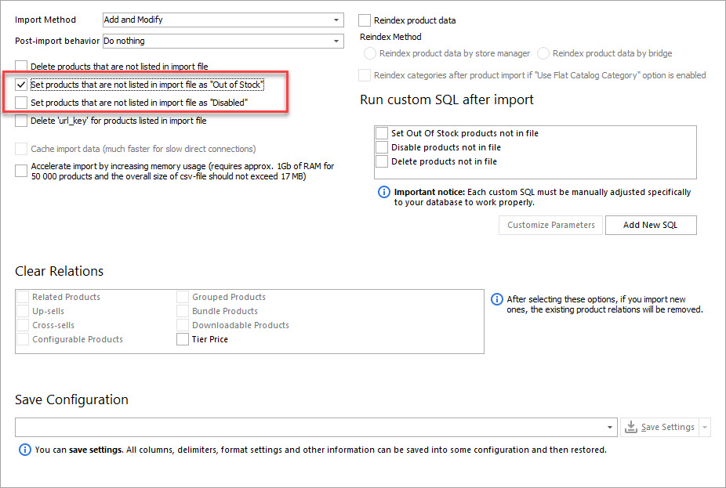Click the Run custom SQL after import heading
Viewport: 726px width, 488px height.
[447, 100]
